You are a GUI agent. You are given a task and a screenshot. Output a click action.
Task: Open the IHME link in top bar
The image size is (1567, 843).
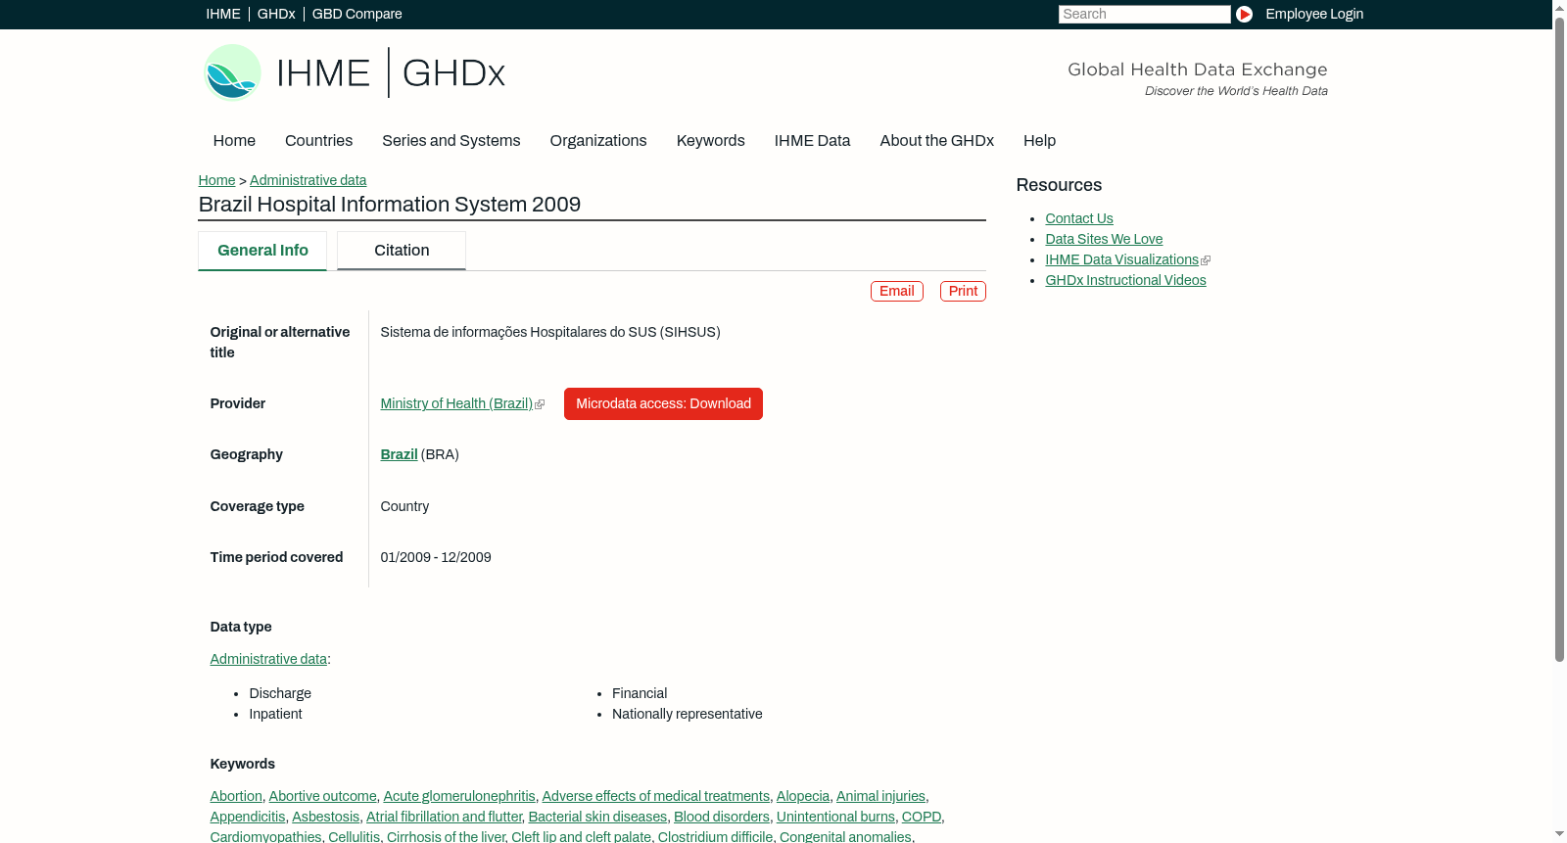[223, 14]
